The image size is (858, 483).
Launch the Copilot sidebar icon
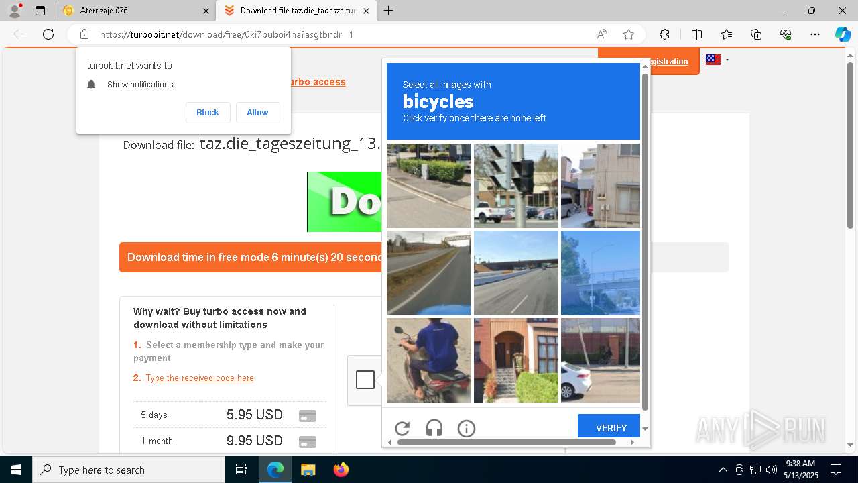pyautogui.click(x=843, y=34)
